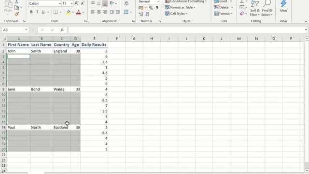Open Format as Table menu

pyautogui.click(x=180, y=8)
